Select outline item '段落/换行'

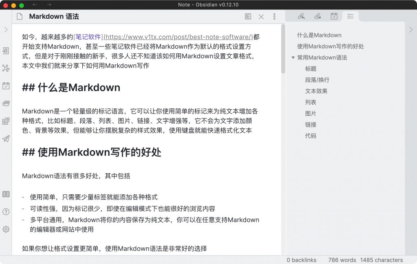point(317,80)
